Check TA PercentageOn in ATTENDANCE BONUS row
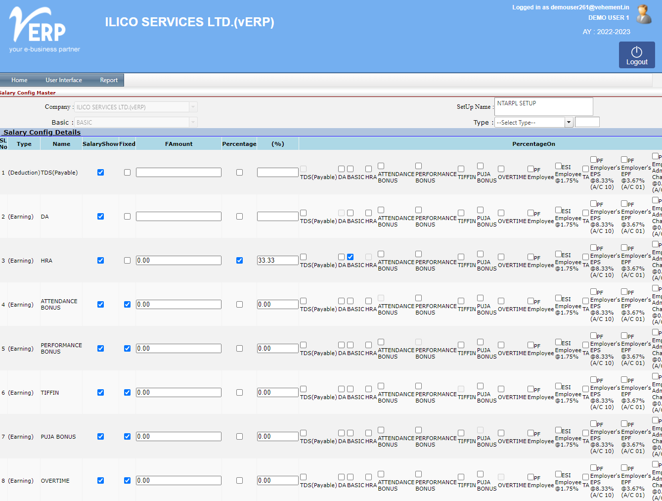662x501 pixels. tap(585, 301)
